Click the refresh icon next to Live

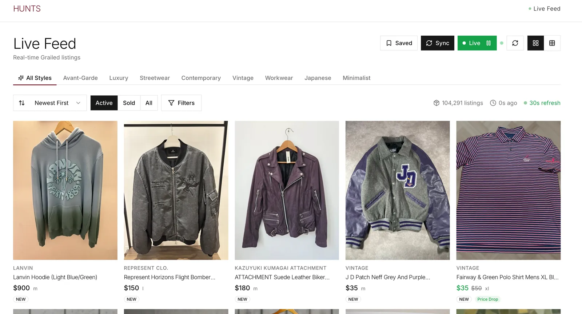click(x=515, y=43)
